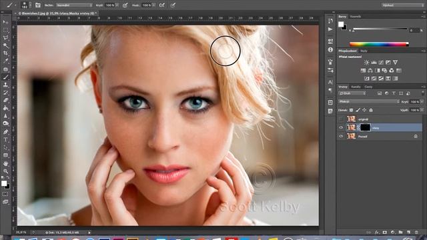Screen dimensions: 427x240
Task: Hide the 'Pozadí' background layer
Action: 341,136
